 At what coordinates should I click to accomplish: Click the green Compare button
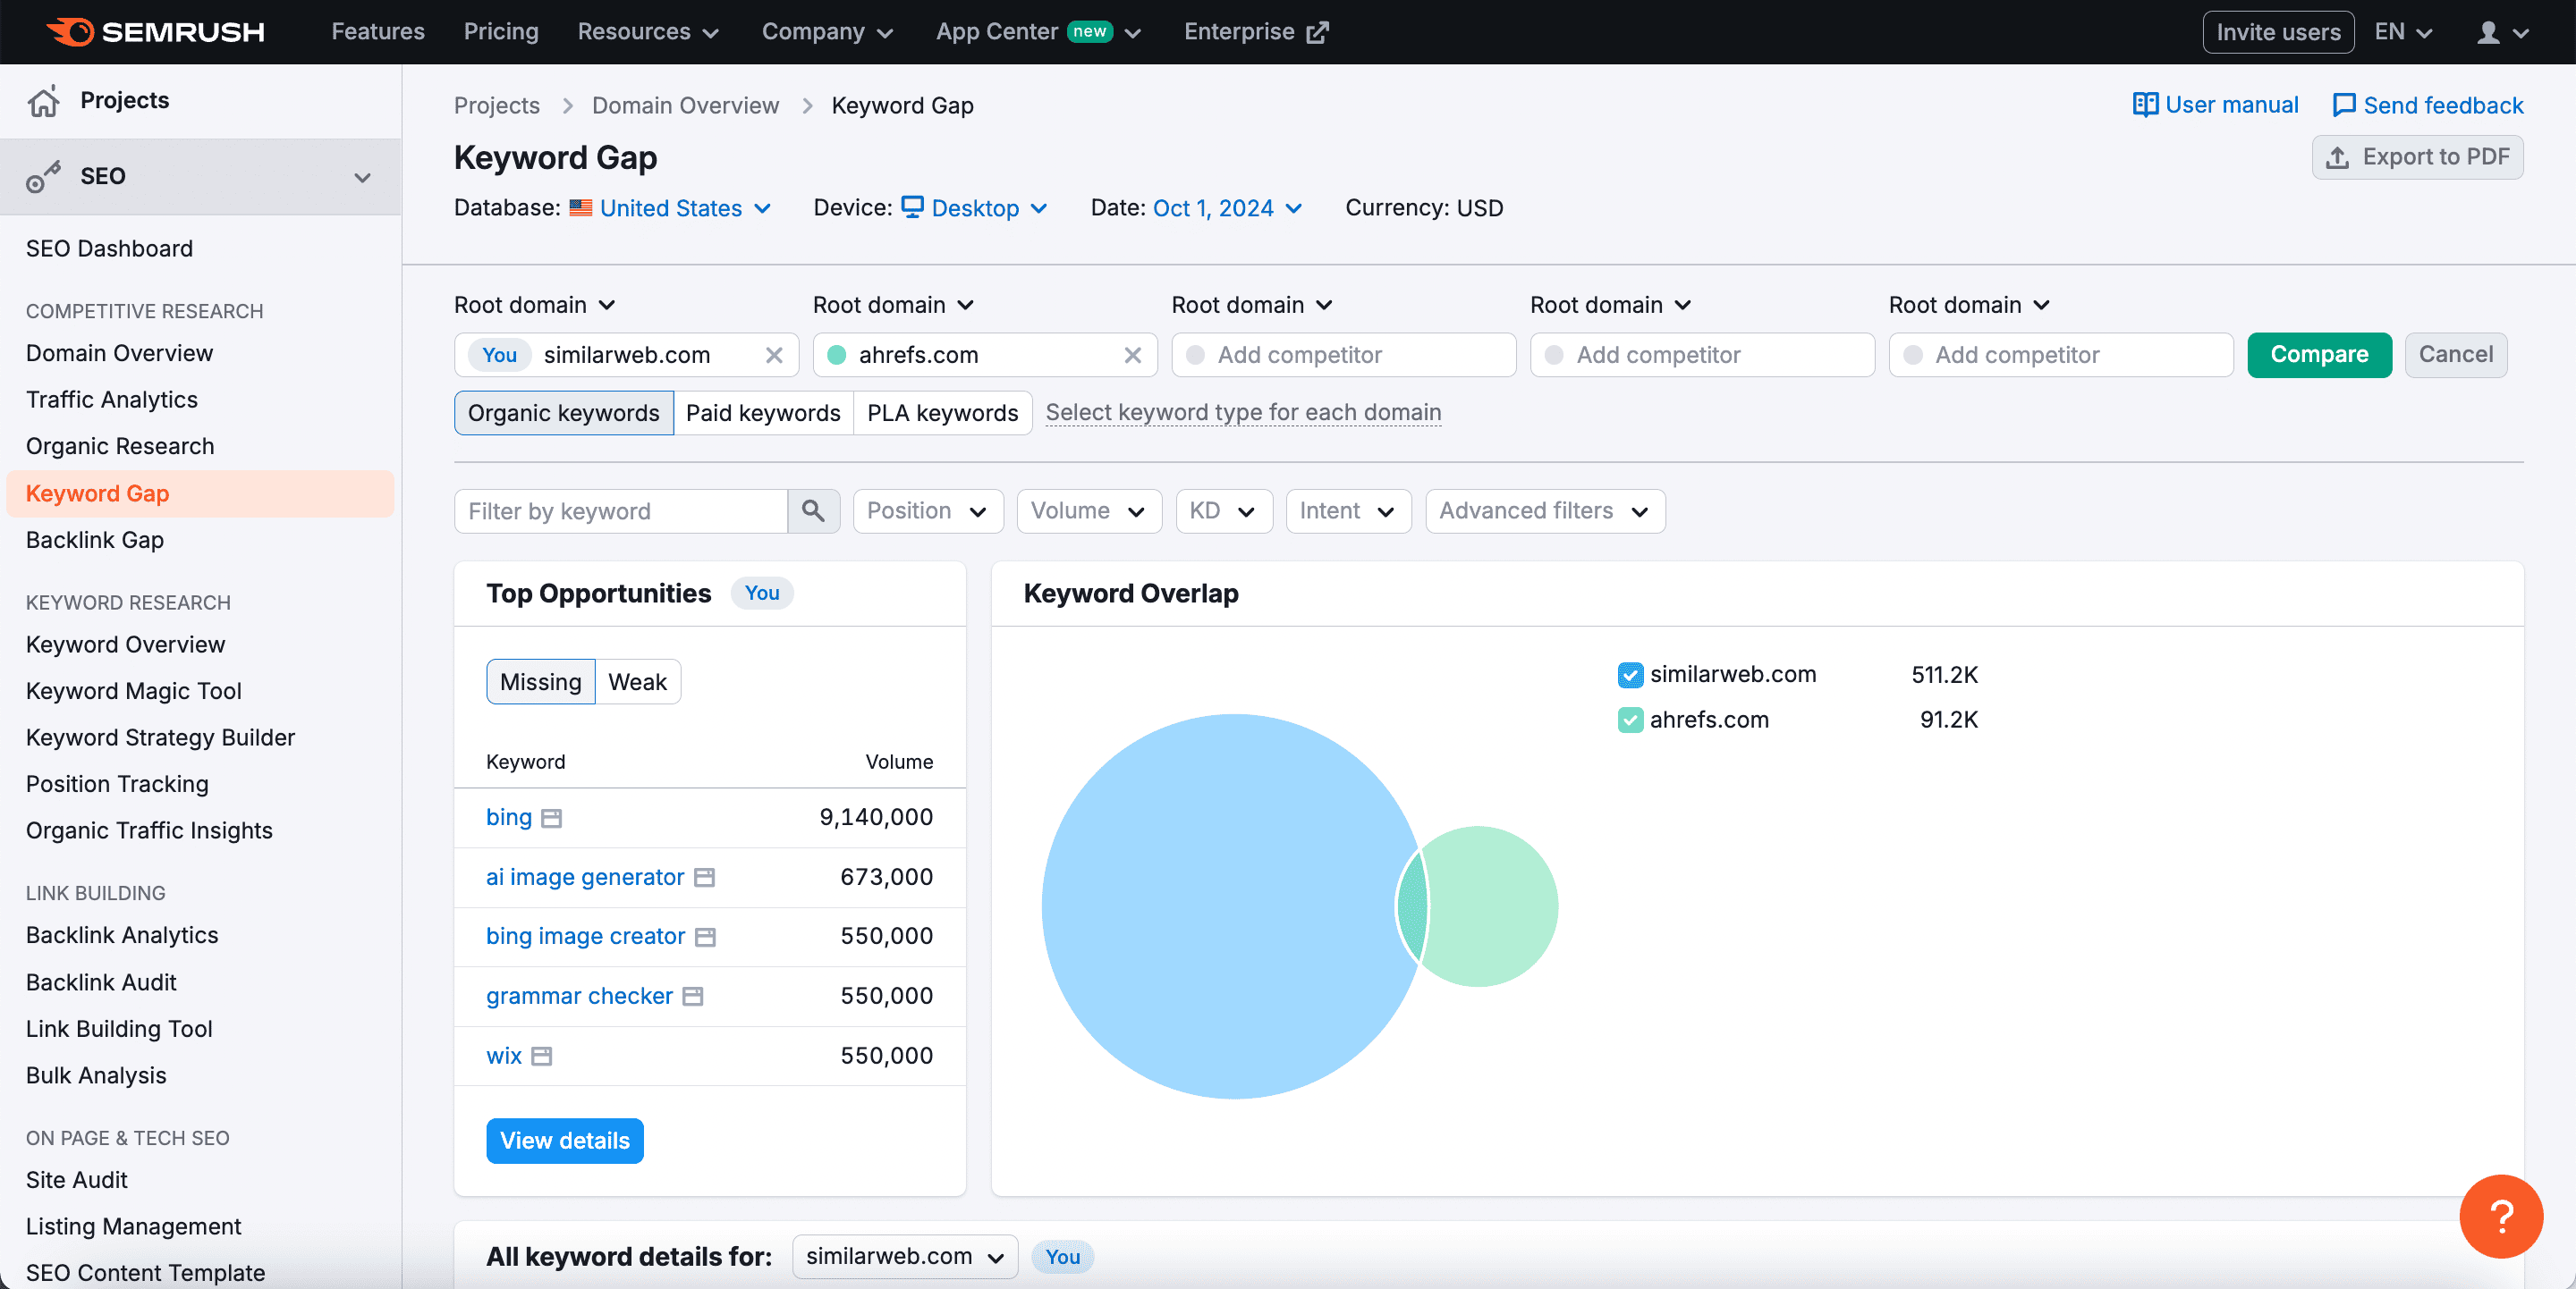click(x=2319, y=355)
